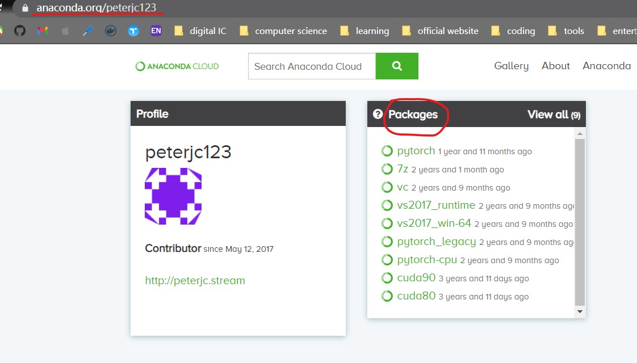Click the Packages list scroll up arrow
The image size is (637, 363).
580,133
